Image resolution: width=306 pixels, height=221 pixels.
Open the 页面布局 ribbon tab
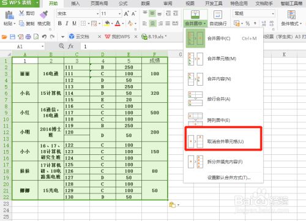pyautogui.click(x=99, y=3)
